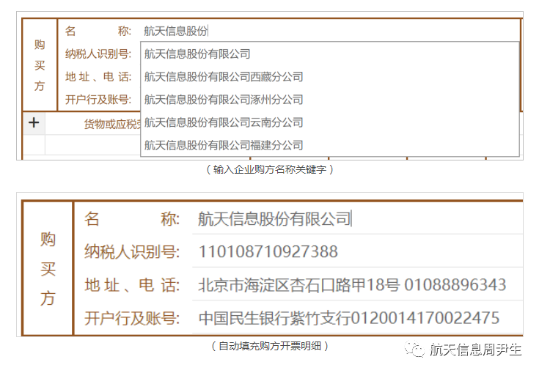
Task: Click the name field containing 航天信息股份
Action: 331,31
